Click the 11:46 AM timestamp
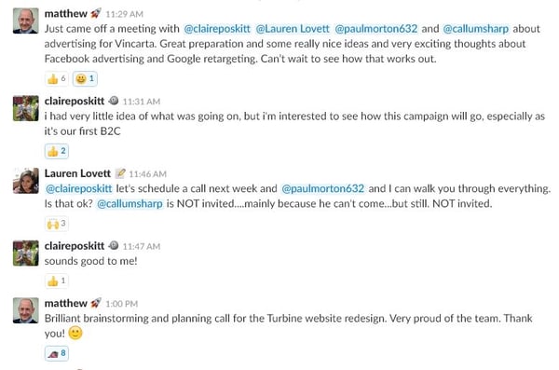 (x=147, y=174)
